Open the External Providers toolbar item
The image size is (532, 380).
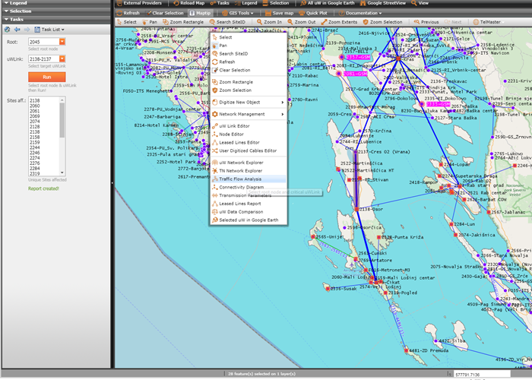[x=139, y=3]
